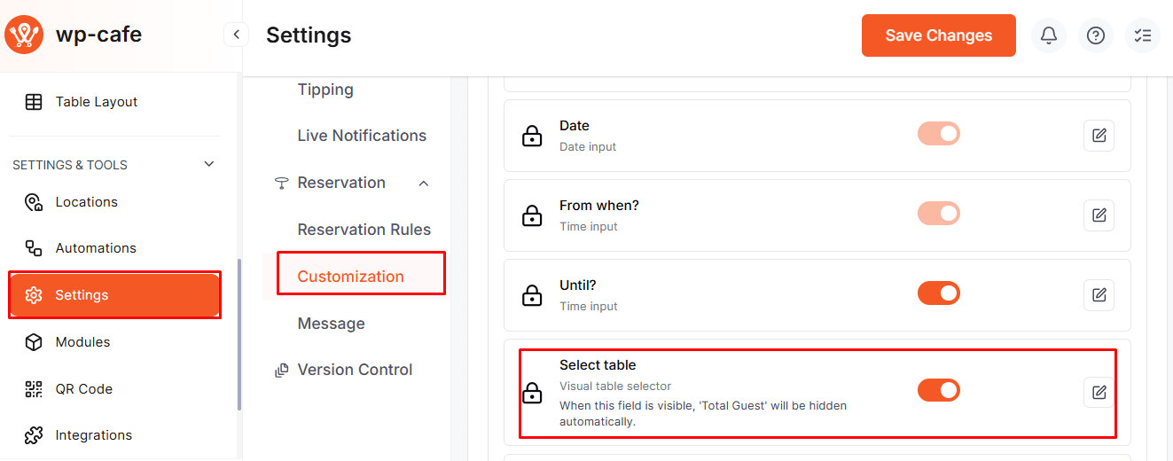Disable the Until? field toggle
Viewport: 1173px width, 461px height.
coord(939,293)
